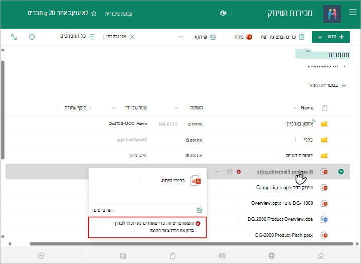Click the home icon in bottom bar

321,255
